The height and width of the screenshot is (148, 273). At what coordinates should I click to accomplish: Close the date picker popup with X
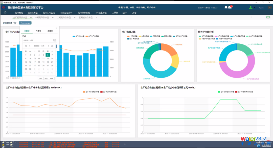56,28
